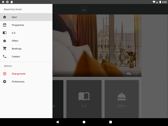Open Preferences option

pos(26,81)
